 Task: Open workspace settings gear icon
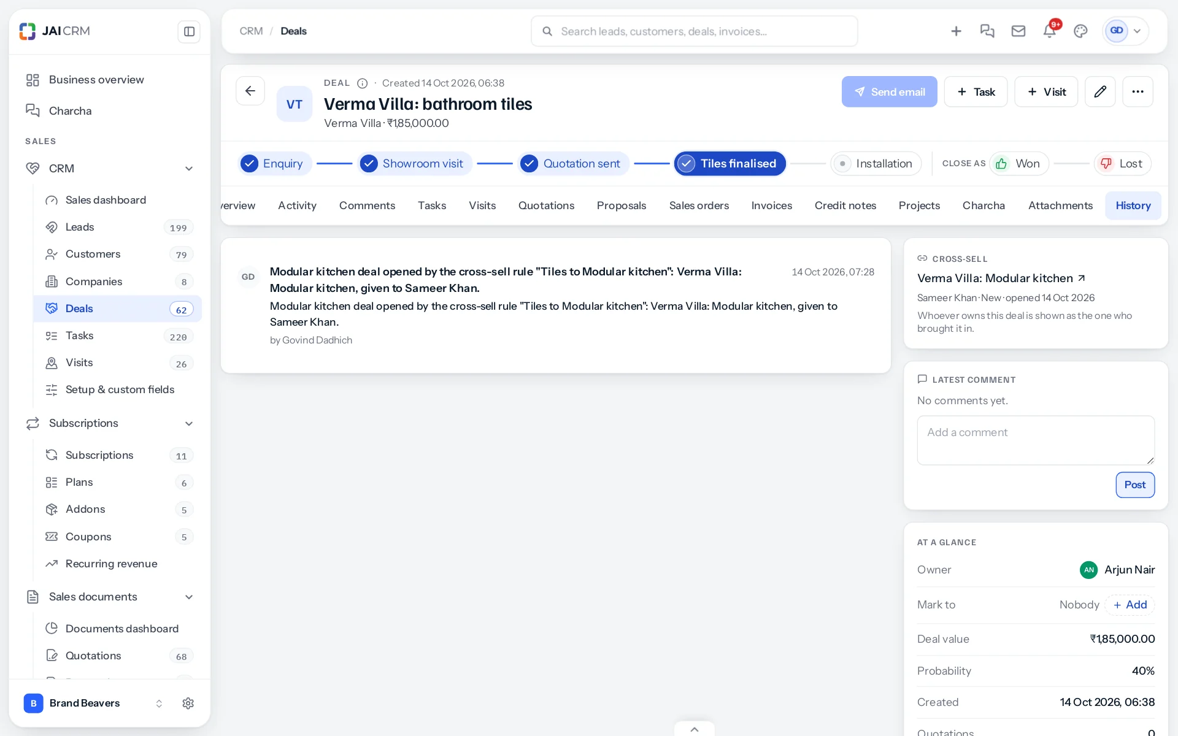(x=188, y=703)
